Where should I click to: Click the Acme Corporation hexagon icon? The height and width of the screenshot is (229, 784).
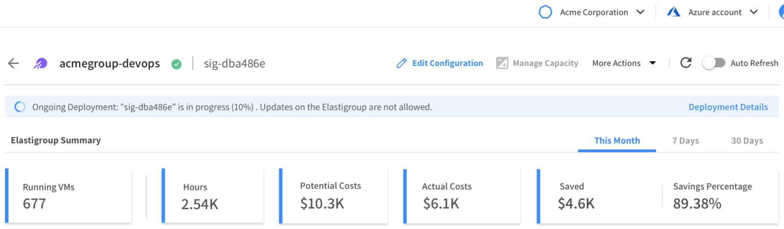pos(545,12)
